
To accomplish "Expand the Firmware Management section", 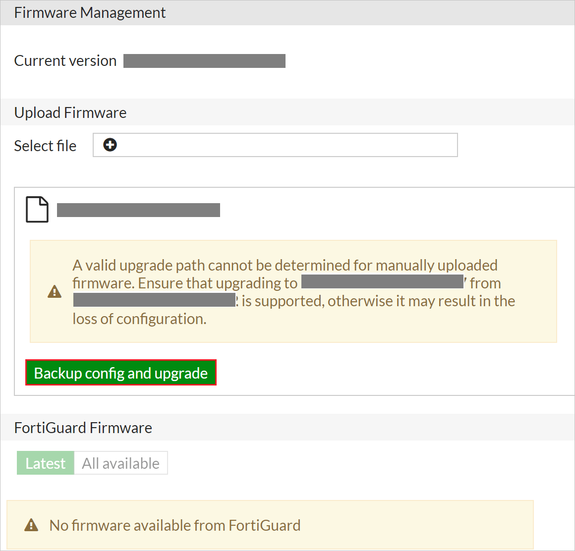I will (89, 12).
